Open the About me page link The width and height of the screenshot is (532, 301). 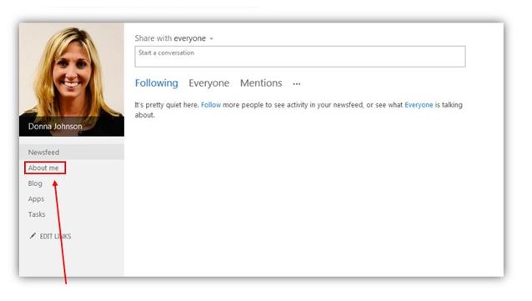43,168
